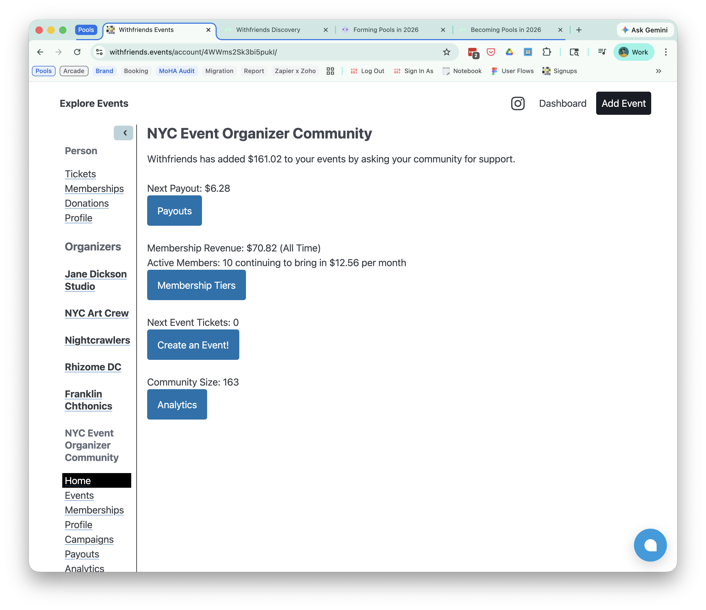This screenshot has height=610, width=706.
Task: Open the Dashboard link
Action: (x=562, y=103)
